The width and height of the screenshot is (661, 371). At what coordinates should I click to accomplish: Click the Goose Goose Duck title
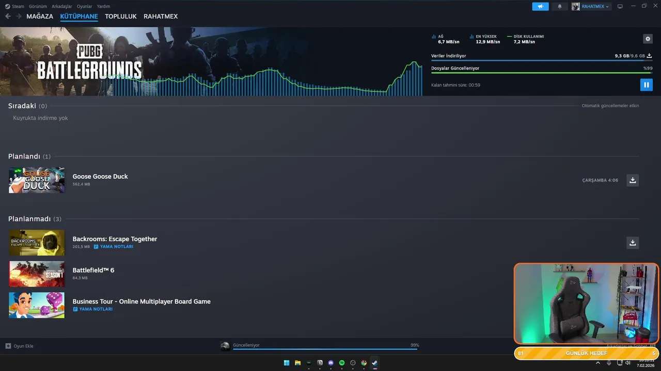100,176
